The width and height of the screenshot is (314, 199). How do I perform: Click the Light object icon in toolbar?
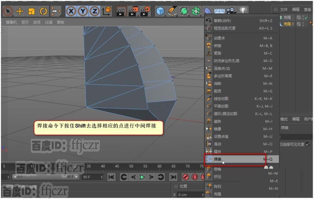point(244,10)
